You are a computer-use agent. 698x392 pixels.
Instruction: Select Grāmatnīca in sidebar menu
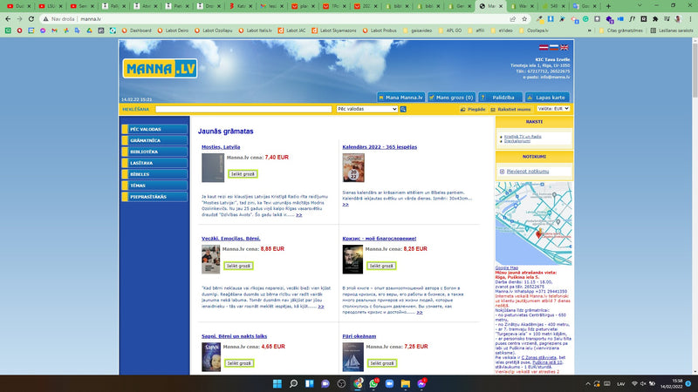tap(154, 140)
